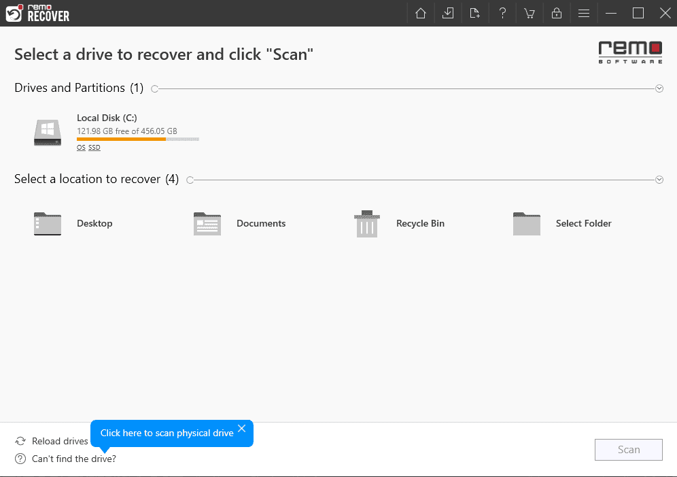Click the help circle beside Can't find the drive
Viewport: 677px width, 477px height.
pos(20,459)
